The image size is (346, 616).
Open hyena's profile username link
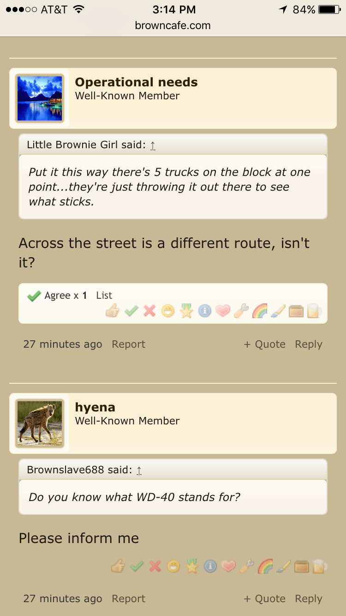[x=95, y=407]
